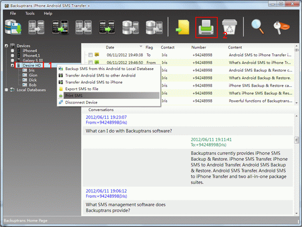This screenshot has width=302, height=227.
Task: Choose Export SMS to File from context menu
Action: click(x=109, y=89)
